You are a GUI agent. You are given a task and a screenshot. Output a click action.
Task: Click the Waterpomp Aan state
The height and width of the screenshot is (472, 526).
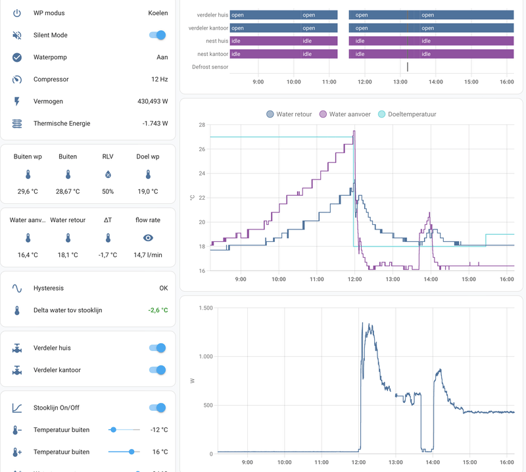[162, 57]
